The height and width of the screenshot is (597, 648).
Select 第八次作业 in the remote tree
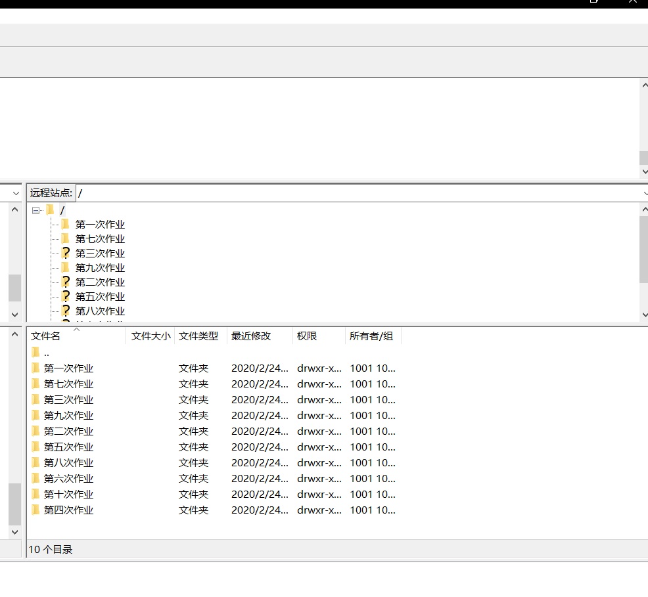(x=100, y=311)
